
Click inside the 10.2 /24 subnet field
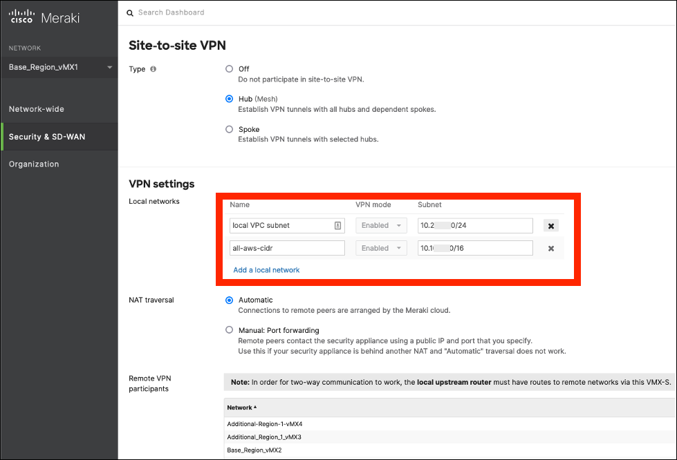coord(475,225)
